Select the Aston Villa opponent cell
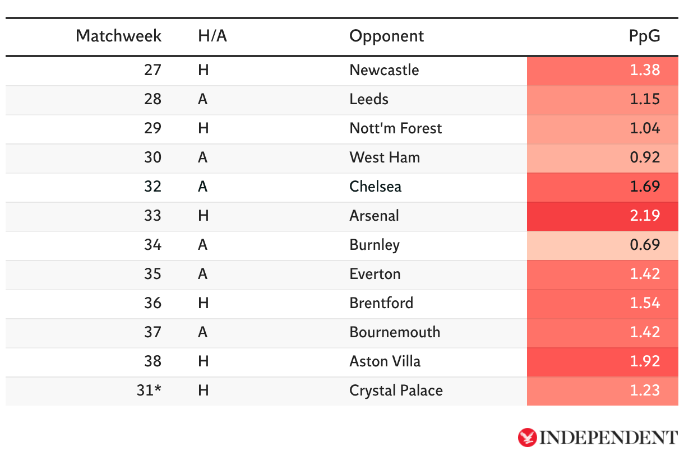Image resolution: width=684 pixels, height=456 pixels. point(385,361)
